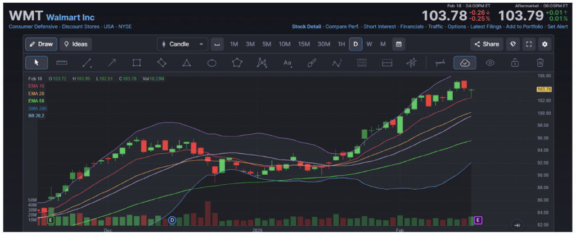Viewport: 576px width, 237px height.
Task: Select the polygon drawing tool
Action: [237, 63]
